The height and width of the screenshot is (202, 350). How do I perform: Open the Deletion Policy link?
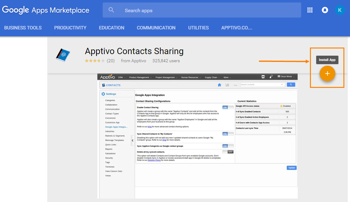154,160
